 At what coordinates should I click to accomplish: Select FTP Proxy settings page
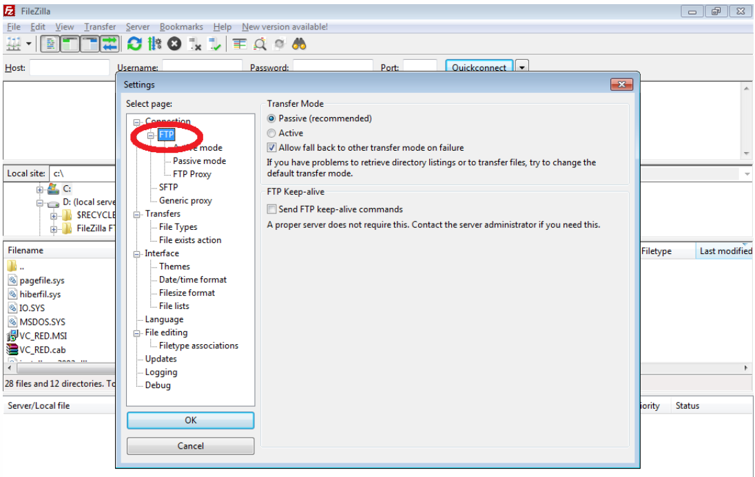pyautogui.click(x=192, y=174)
